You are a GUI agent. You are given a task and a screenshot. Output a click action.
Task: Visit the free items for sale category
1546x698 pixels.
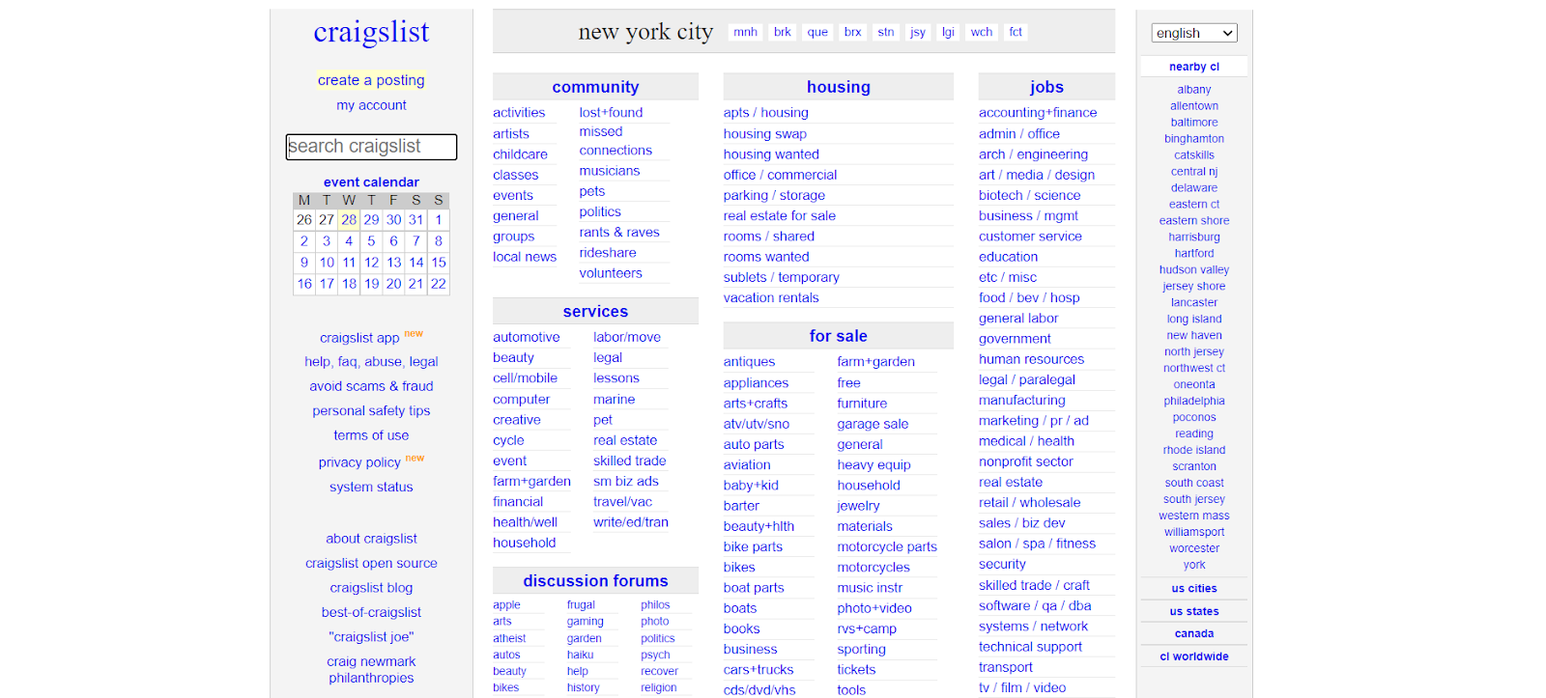[848, 383]
